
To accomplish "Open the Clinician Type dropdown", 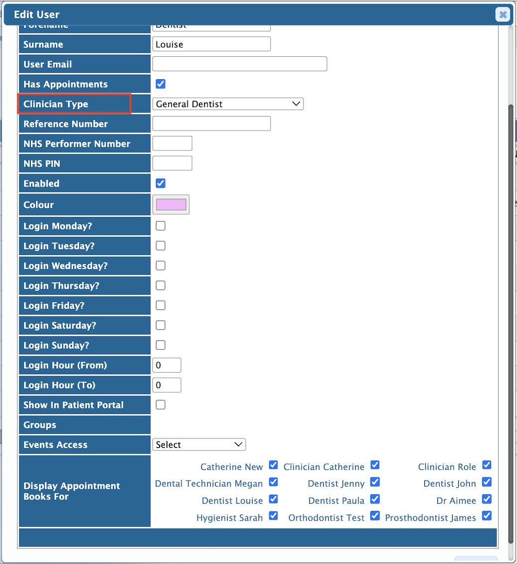I will point(228,104).
